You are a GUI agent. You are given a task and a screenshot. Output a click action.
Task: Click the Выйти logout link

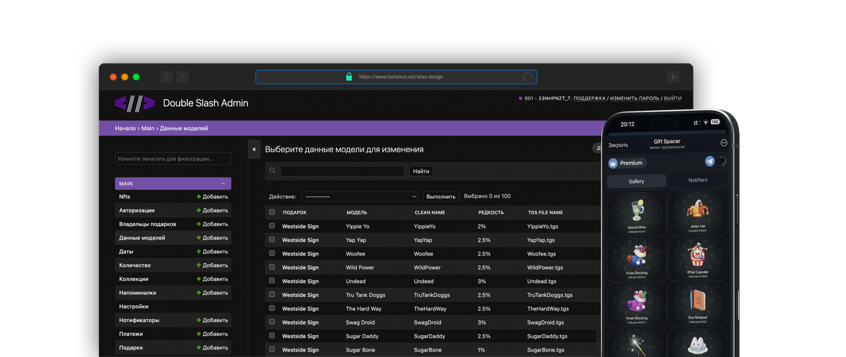[x=672, y=99]
